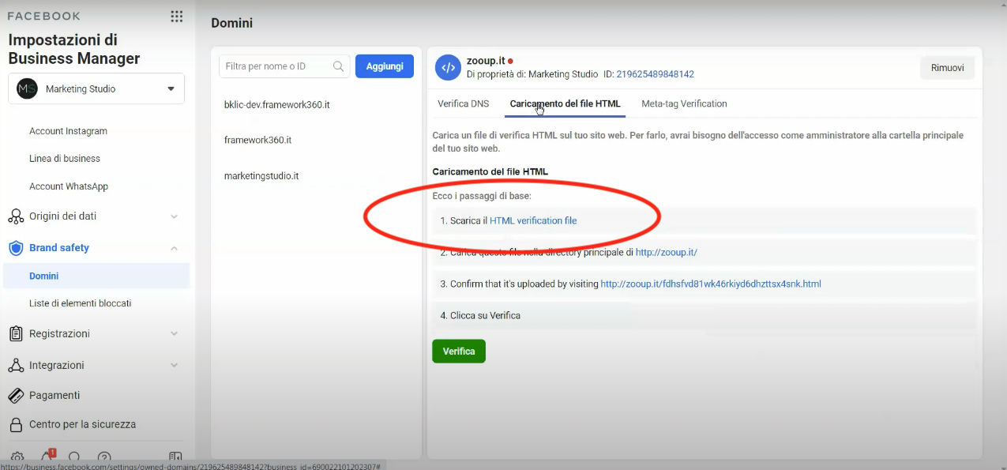
Task: Focus the Filtra per nome o ID field
Action: (276, 66)
